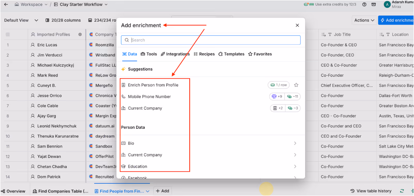
Task: Open the user avatar A icon
Action: (387, 4)
